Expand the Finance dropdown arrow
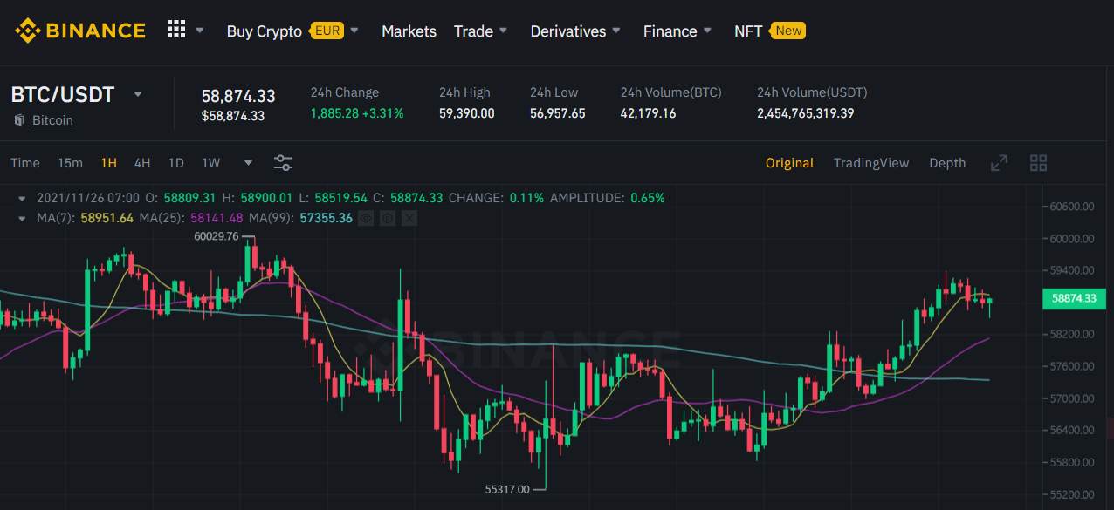 click(x=707, y=31)
